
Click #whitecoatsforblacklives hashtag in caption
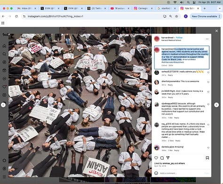[x=173, y=62]
